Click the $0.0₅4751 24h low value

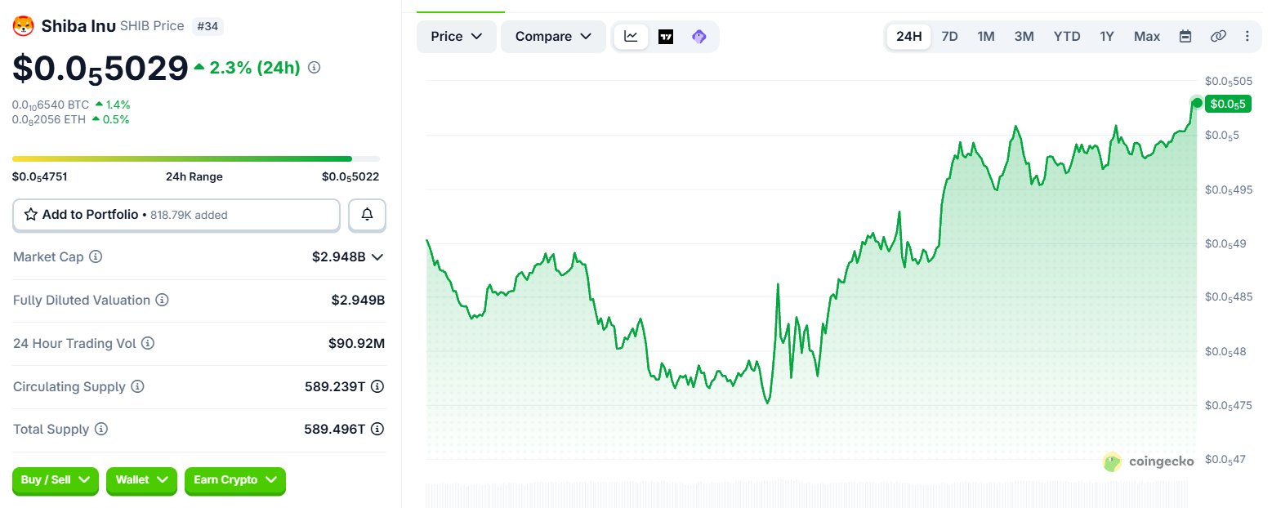coord(39,177)
